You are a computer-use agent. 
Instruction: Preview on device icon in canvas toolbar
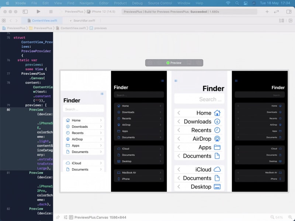(x=189, y=63)
